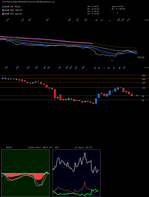Select the DOW MT: 105.97 value
Image resolution: width=149 pixels, height=197 pixels.
(x=13, y=10)
